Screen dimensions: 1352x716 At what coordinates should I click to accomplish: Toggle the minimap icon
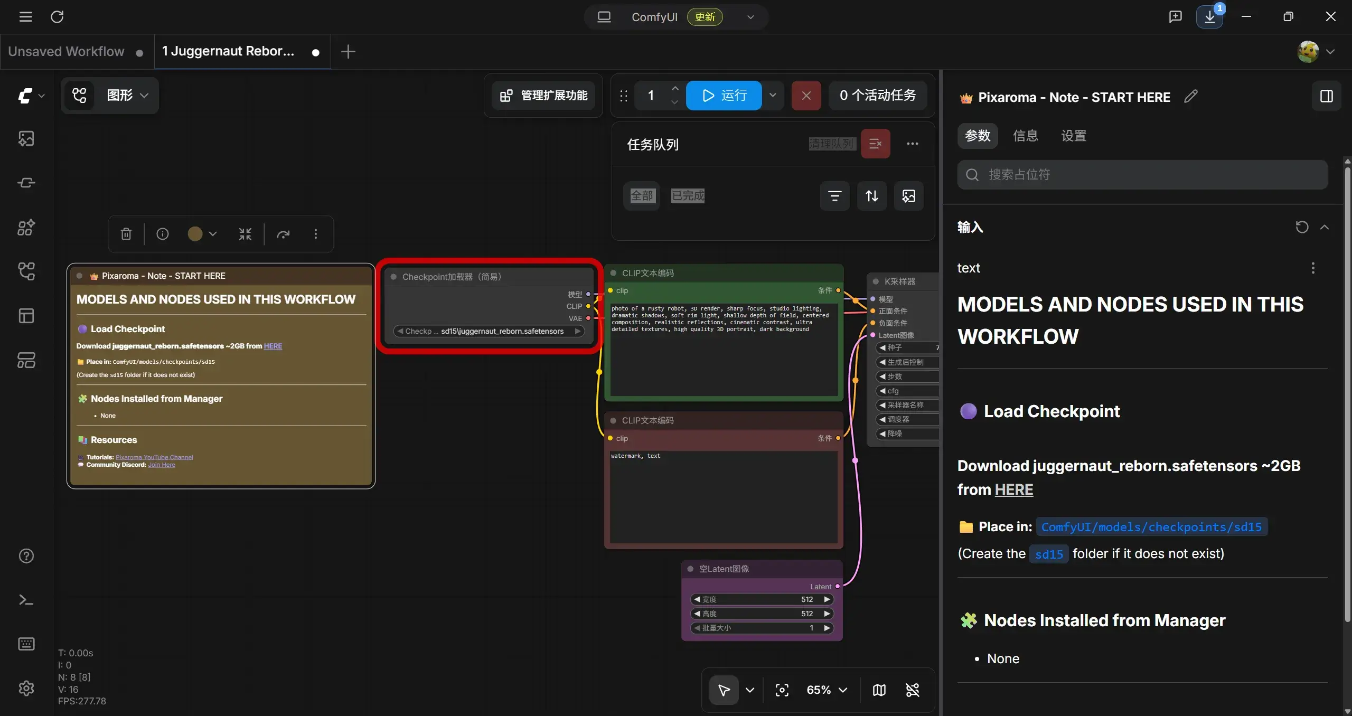click(x=879, y=690)
